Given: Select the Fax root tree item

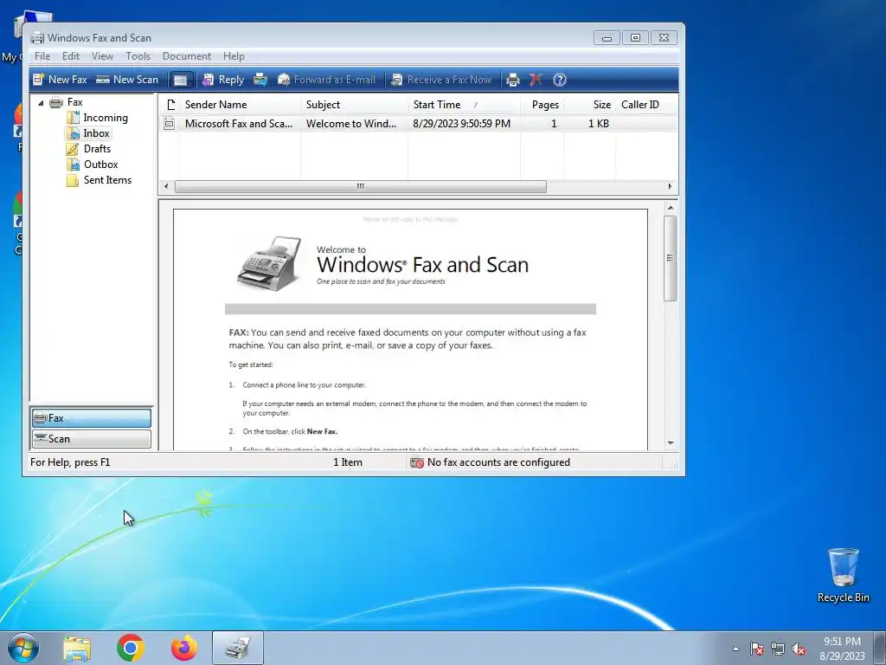Looking at the screenshot, I should [x=67, y=102].
